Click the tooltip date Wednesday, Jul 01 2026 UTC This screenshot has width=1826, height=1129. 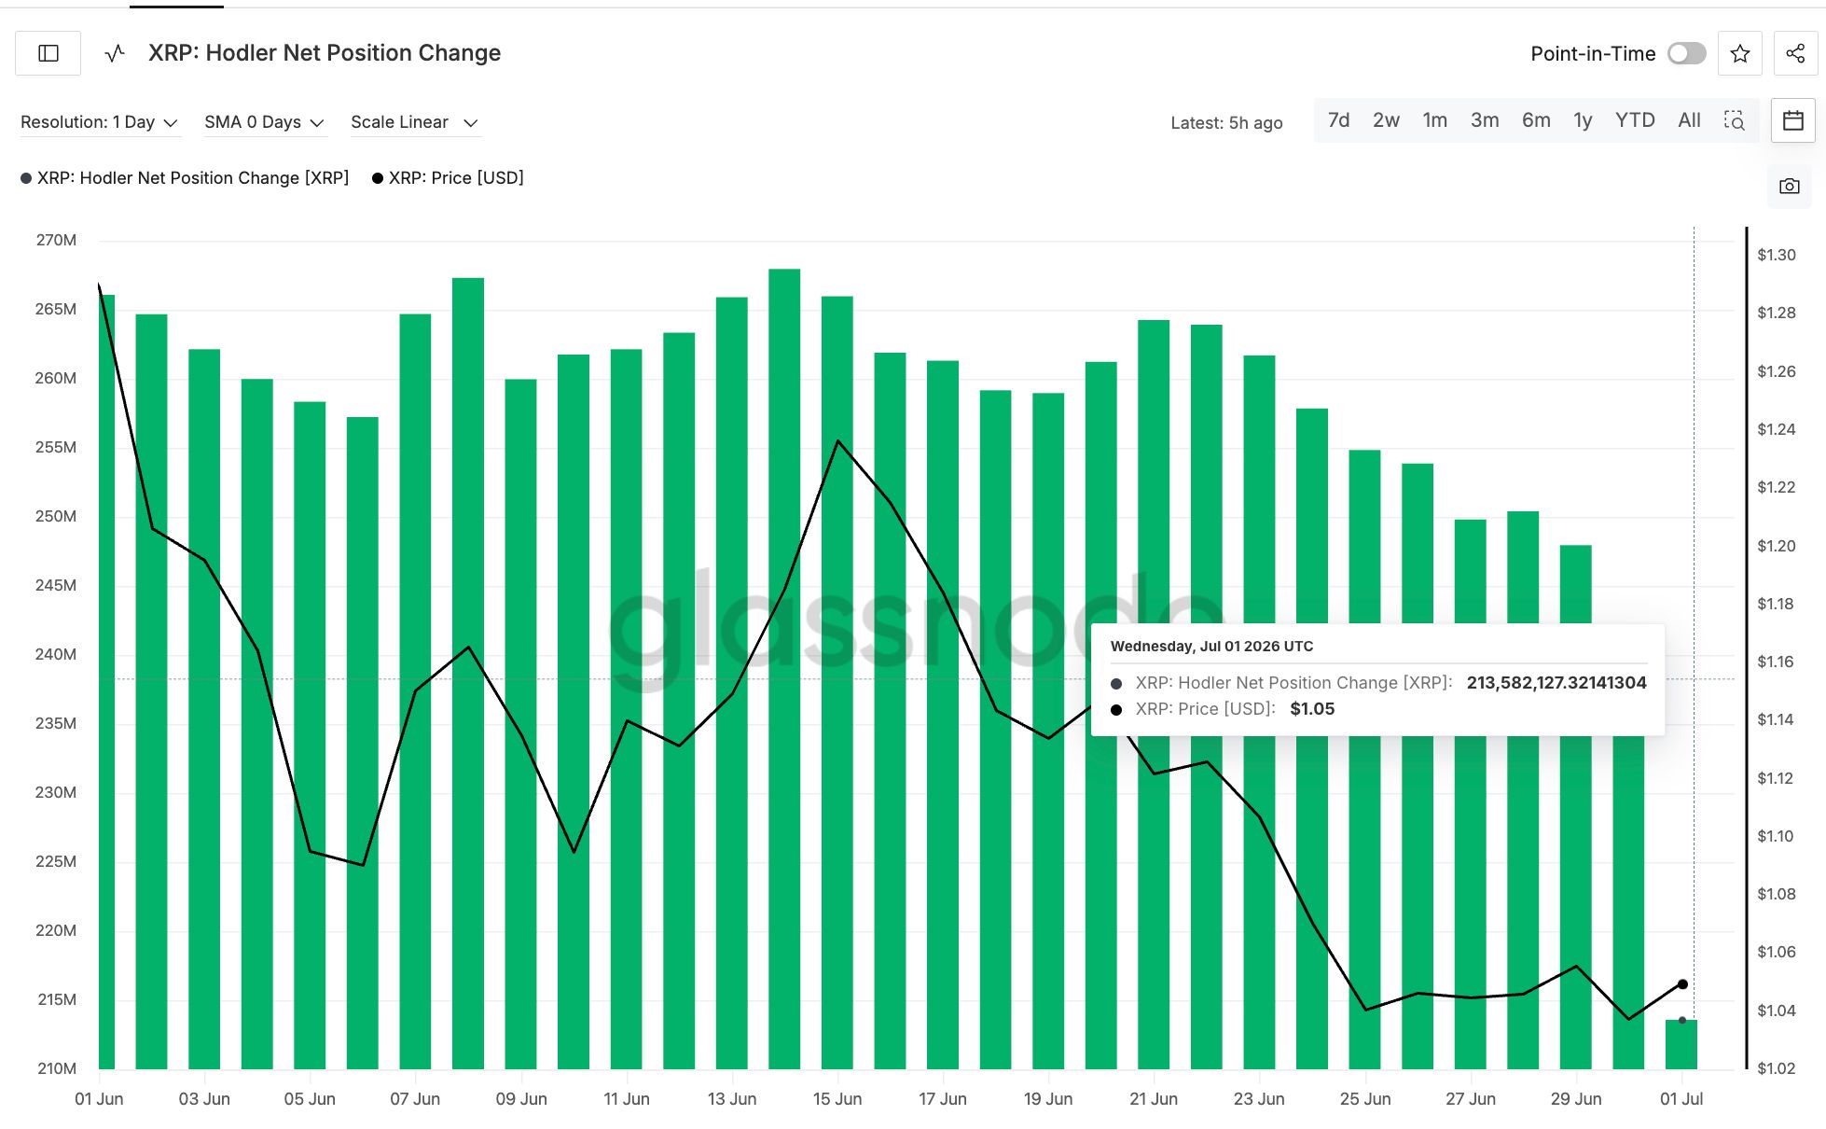[1211, 646]
